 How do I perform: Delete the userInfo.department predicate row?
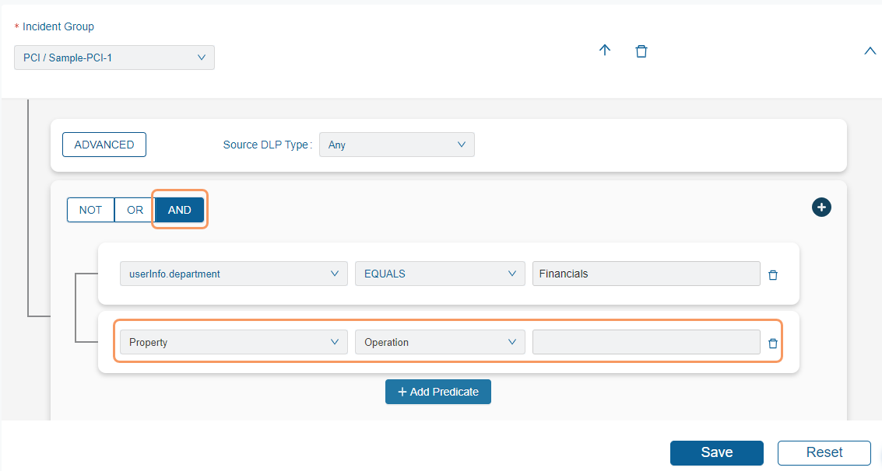(x=772, y=274)
